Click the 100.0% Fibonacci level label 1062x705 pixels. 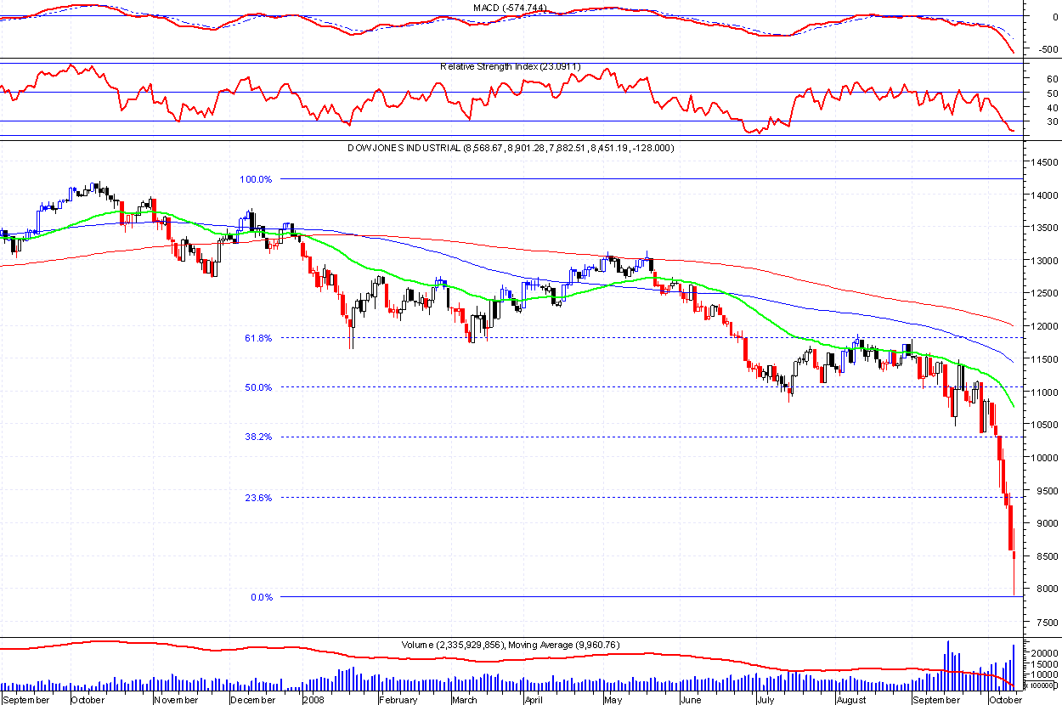tap(256, 179)
